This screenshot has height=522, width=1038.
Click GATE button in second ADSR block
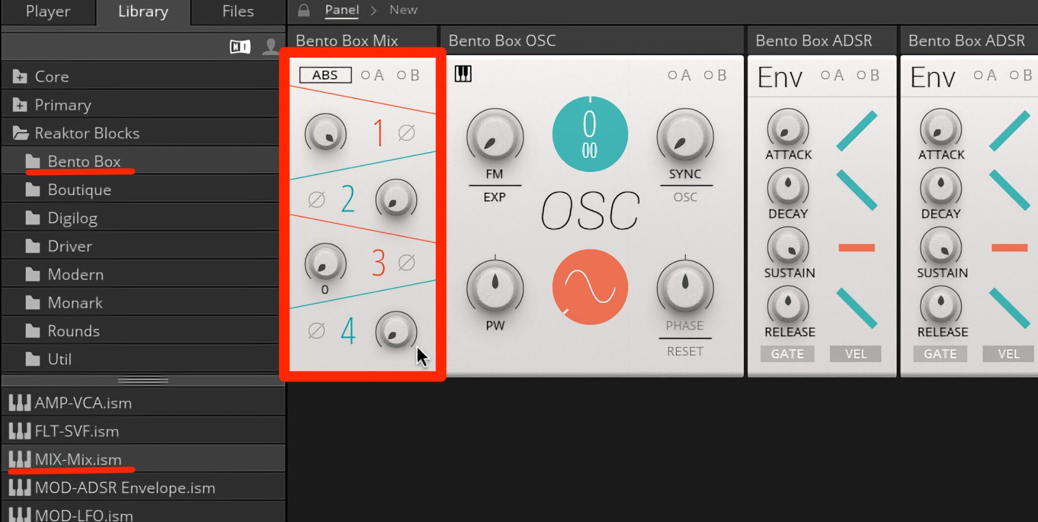[940, 354]
